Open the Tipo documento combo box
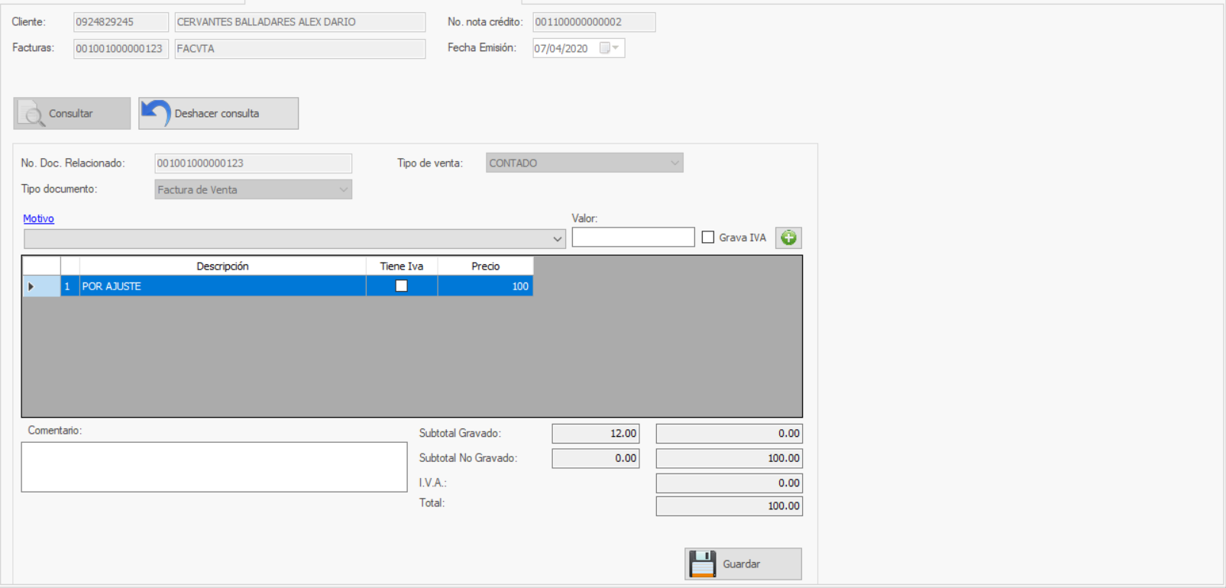The height and width of the screenshot is (588, 1226). (343, 189)
